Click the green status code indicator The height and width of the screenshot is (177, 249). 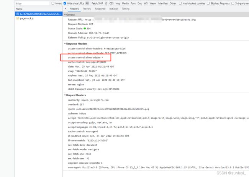(85, 29)
